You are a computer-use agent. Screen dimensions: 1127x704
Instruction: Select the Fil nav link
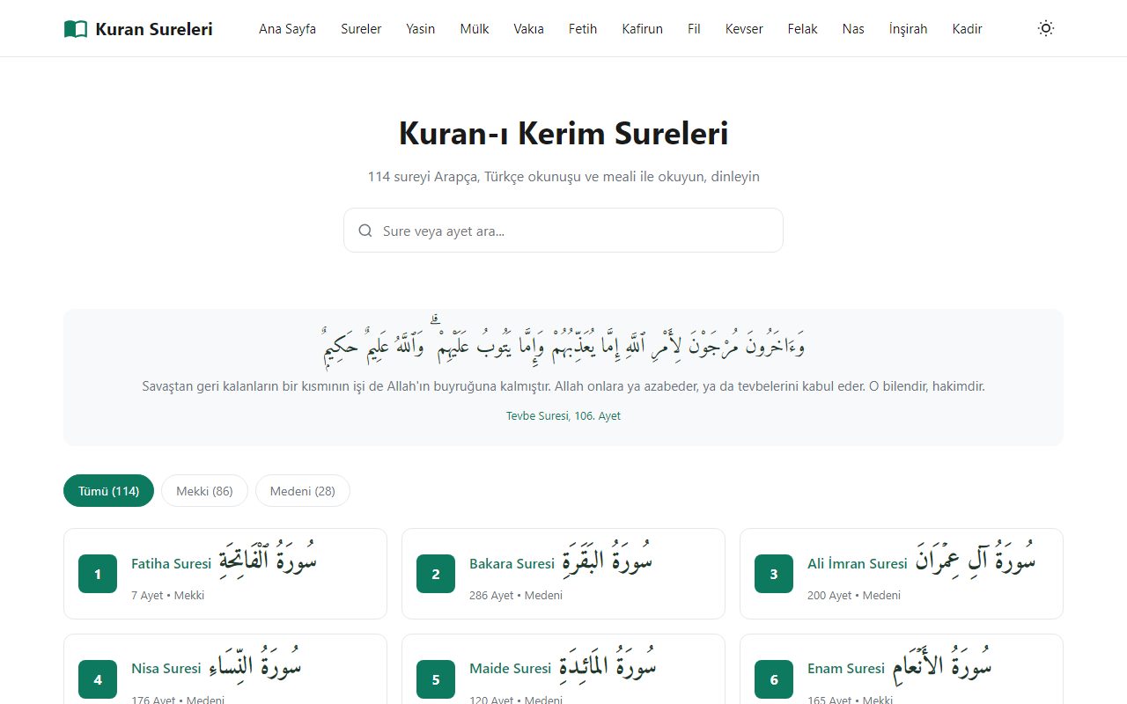[x=695, y=29]
